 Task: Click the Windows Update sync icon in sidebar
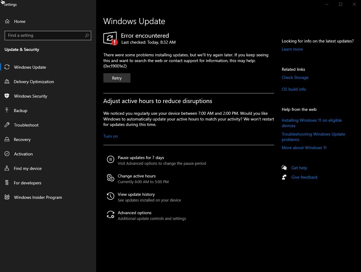pos(7,67)
